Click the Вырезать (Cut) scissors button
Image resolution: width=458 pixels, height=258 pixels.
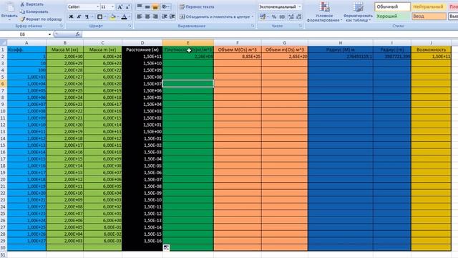click(x=32, y=4)
